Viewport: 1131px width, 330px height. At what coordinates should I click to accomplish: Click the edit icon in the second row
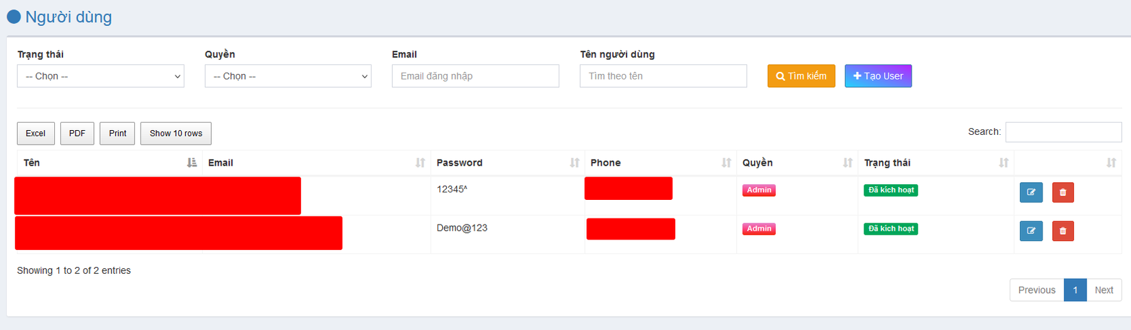click(1031, 231)
